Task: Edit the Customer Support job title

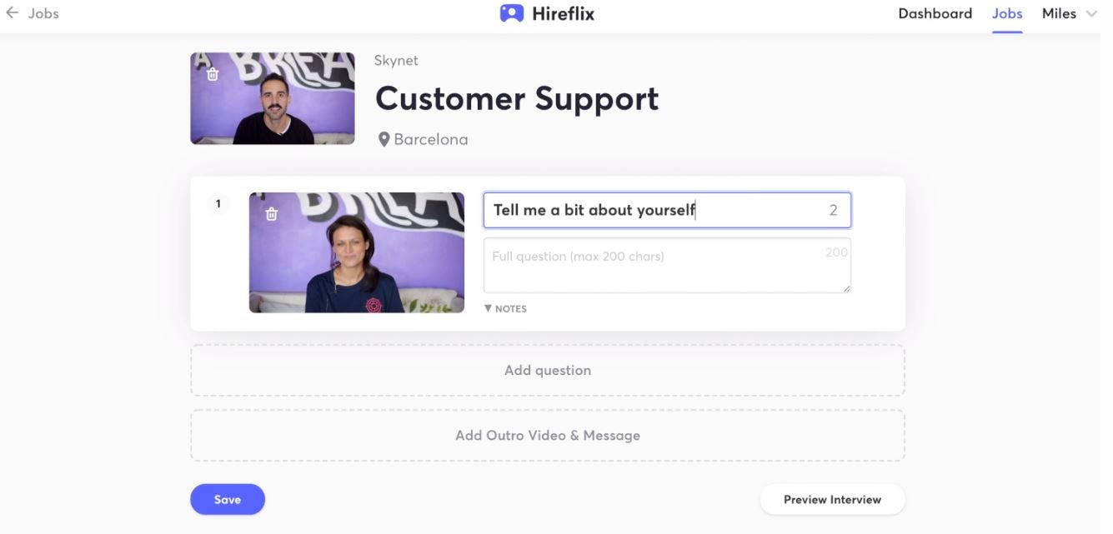Action: (x=517, y=99)
